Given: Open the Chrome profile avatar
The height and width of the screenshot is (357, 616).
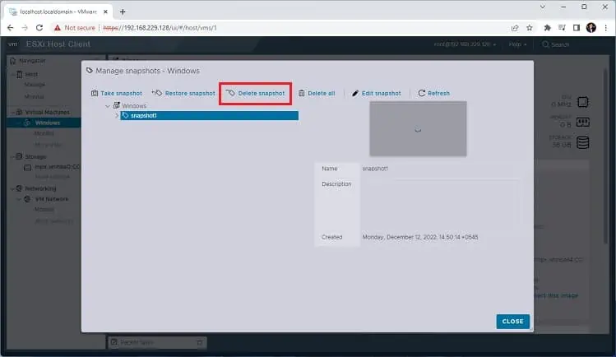Looking at the screenshot, I should point(591,28).
